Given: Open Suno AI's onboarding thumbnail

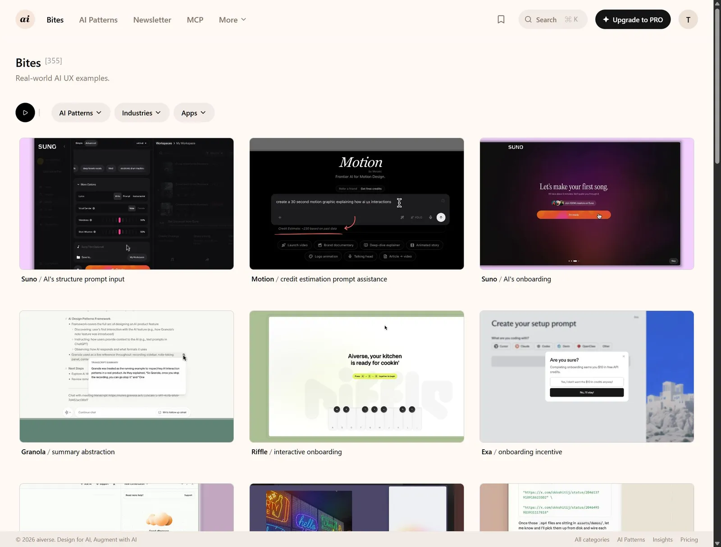Looking at the screenshot, I should [x=587, y=204].
